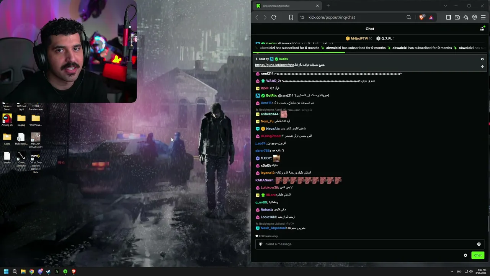Close the kick.com chat tab

coord(317,6)
